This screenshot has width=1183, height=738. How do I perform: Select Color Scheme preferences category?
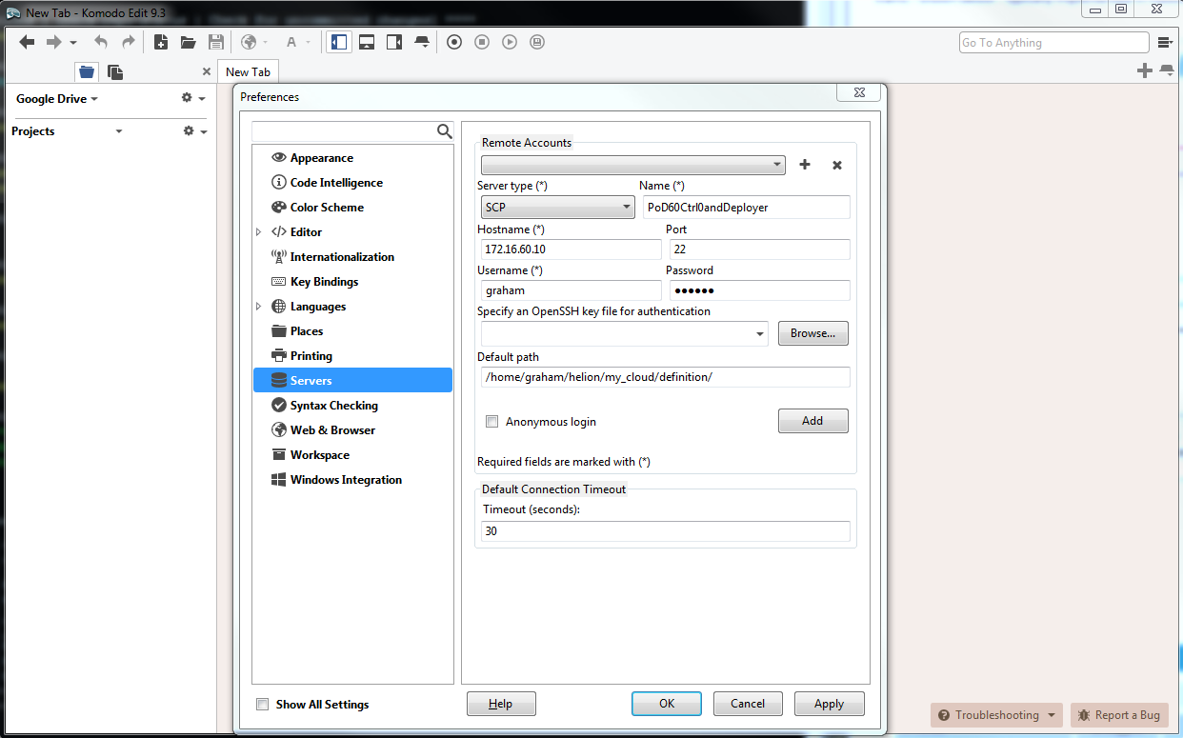327,208
